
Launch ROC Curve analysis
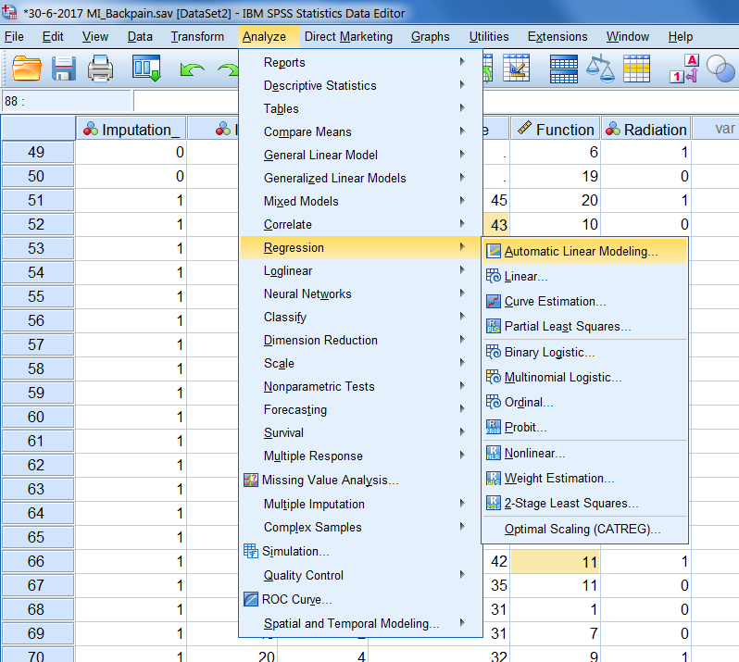[x=297, y=599]
